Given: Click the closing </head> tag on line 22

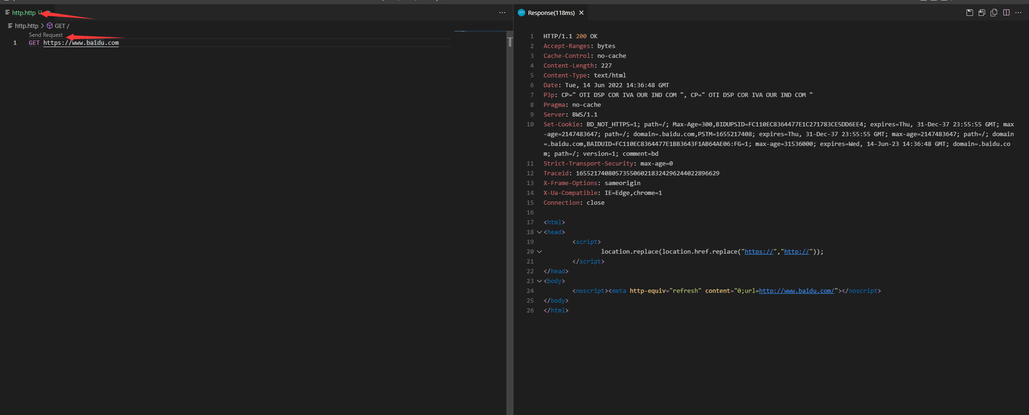Looking at the screenshot, I should click(x=556, y=271).
